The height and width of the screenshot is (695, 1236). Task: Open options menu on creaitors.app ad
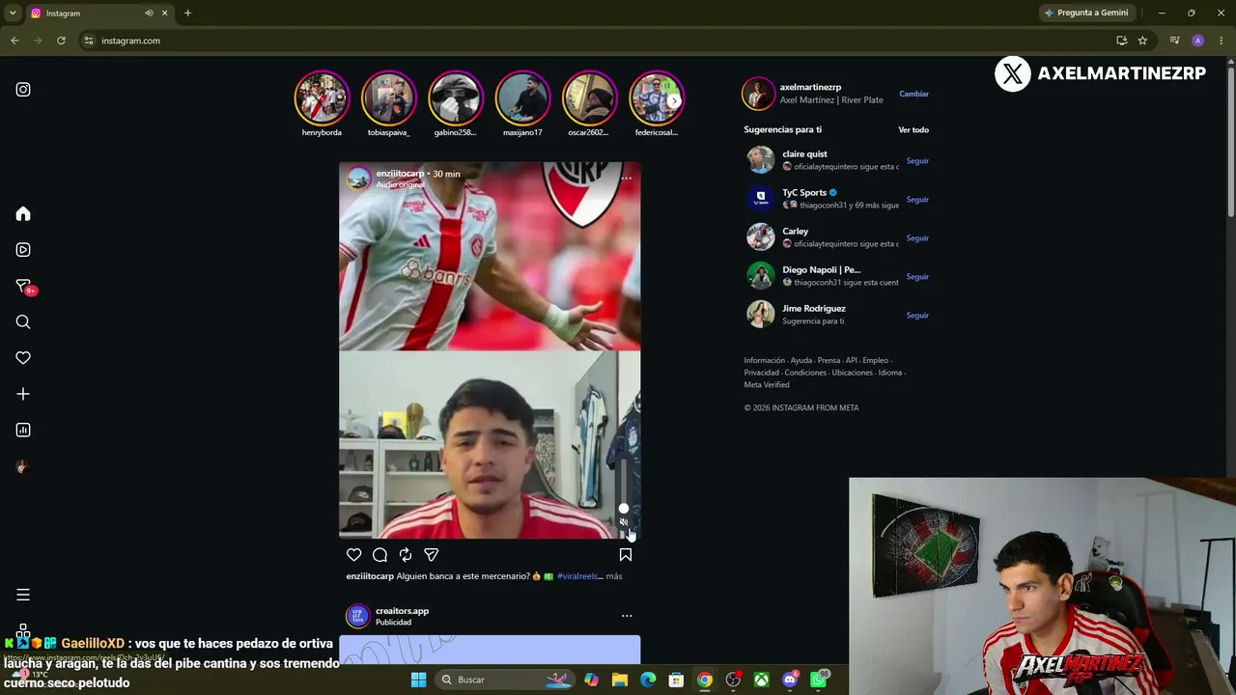click(x=627, y=616)
